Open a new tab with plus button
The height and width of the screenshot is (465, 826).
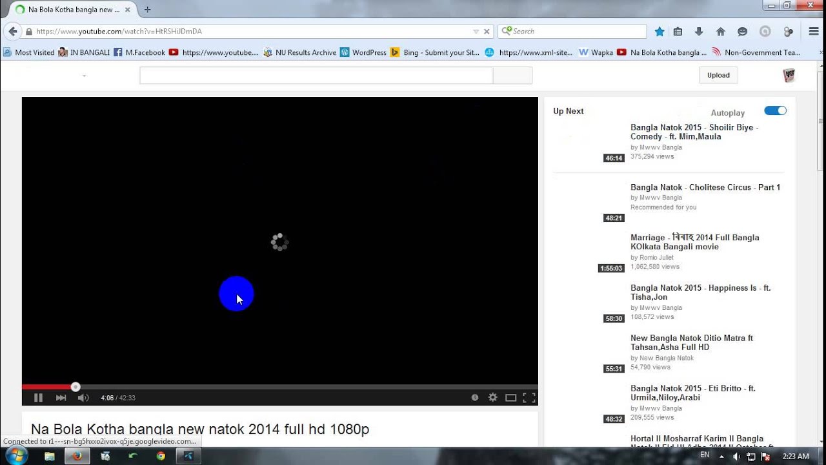coord(148,10)
